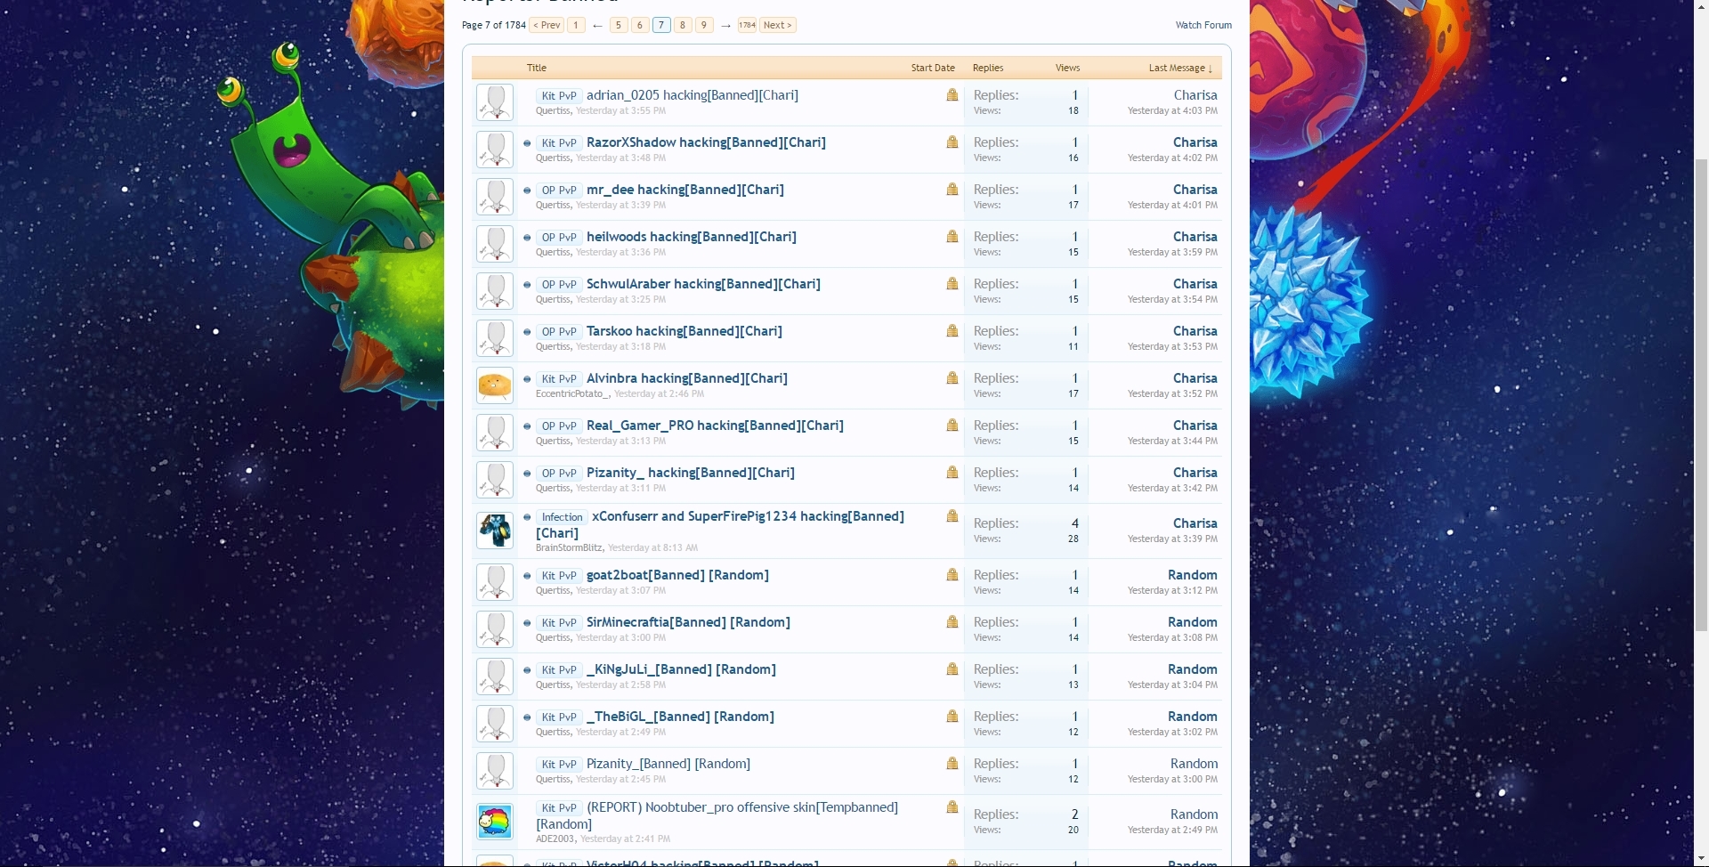The height and width of the screenshot is (867, 1709).
Task: Click scrollbar down arrow
Action: pos(1701,860)
